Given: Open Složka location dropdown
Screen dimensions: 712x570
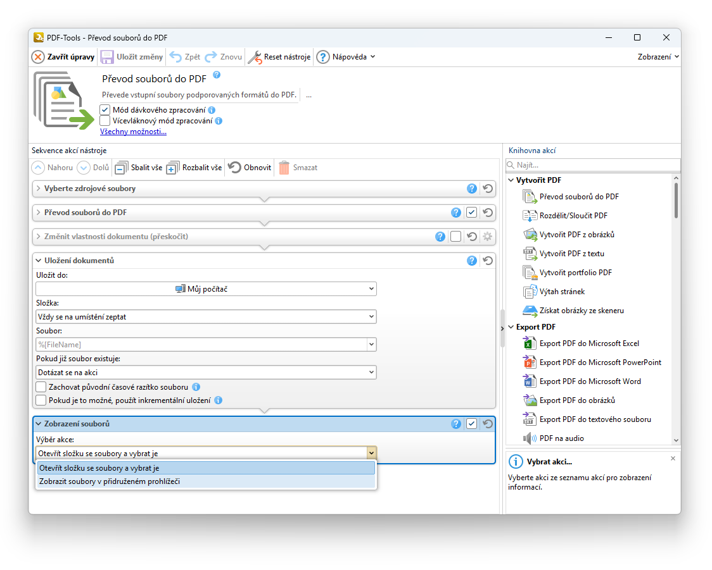Looking at the screenshot, I should (x=206, y=316).
